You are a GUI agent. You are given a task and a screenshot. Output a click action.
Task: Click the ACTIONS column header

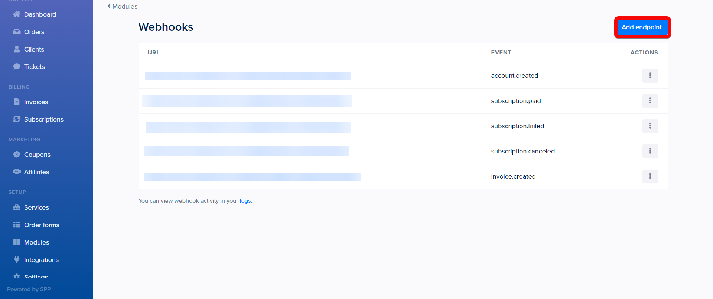coord(644,53)
